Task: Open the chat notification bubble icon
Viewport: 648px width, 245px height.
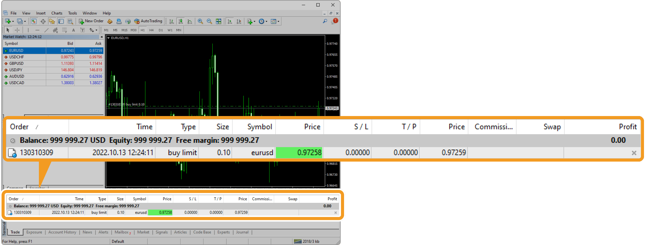Action: (334, 21)
